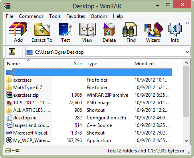Select the desktop.ini file icon

pos(9,118)
